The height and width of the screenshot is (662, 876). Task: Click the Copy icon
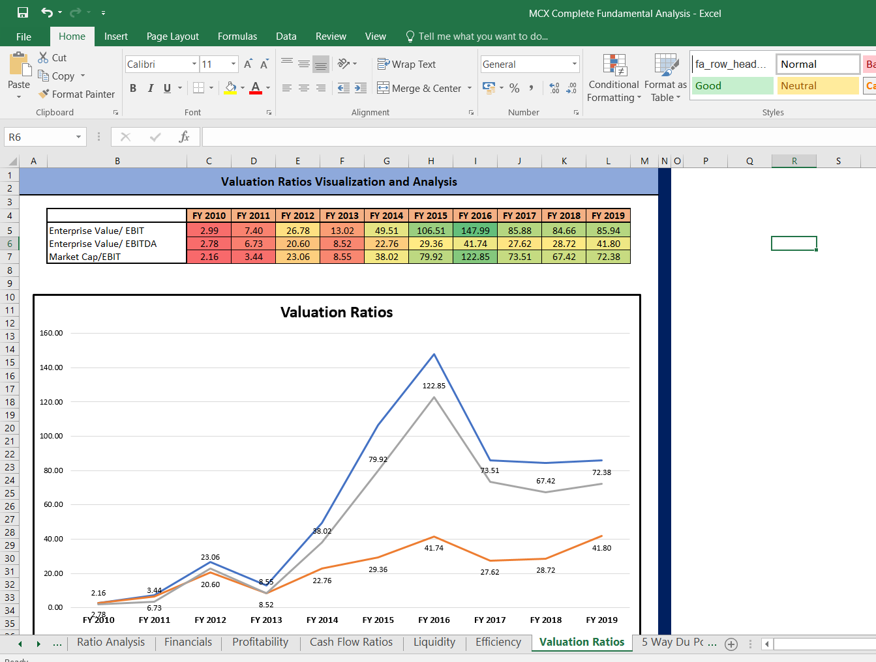click(44, 76)
